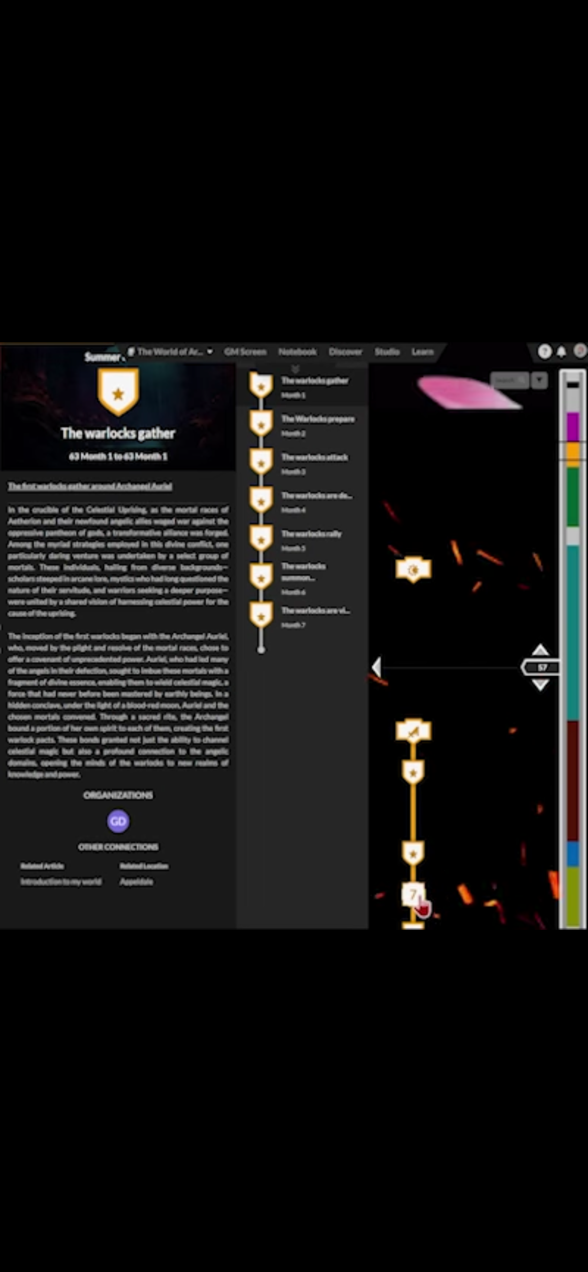Expand The World of Ar... world dropdown

pos(171,352)
